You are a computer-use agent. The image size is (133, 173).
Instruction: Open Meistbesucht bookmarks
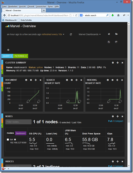[x=9, y=20]
